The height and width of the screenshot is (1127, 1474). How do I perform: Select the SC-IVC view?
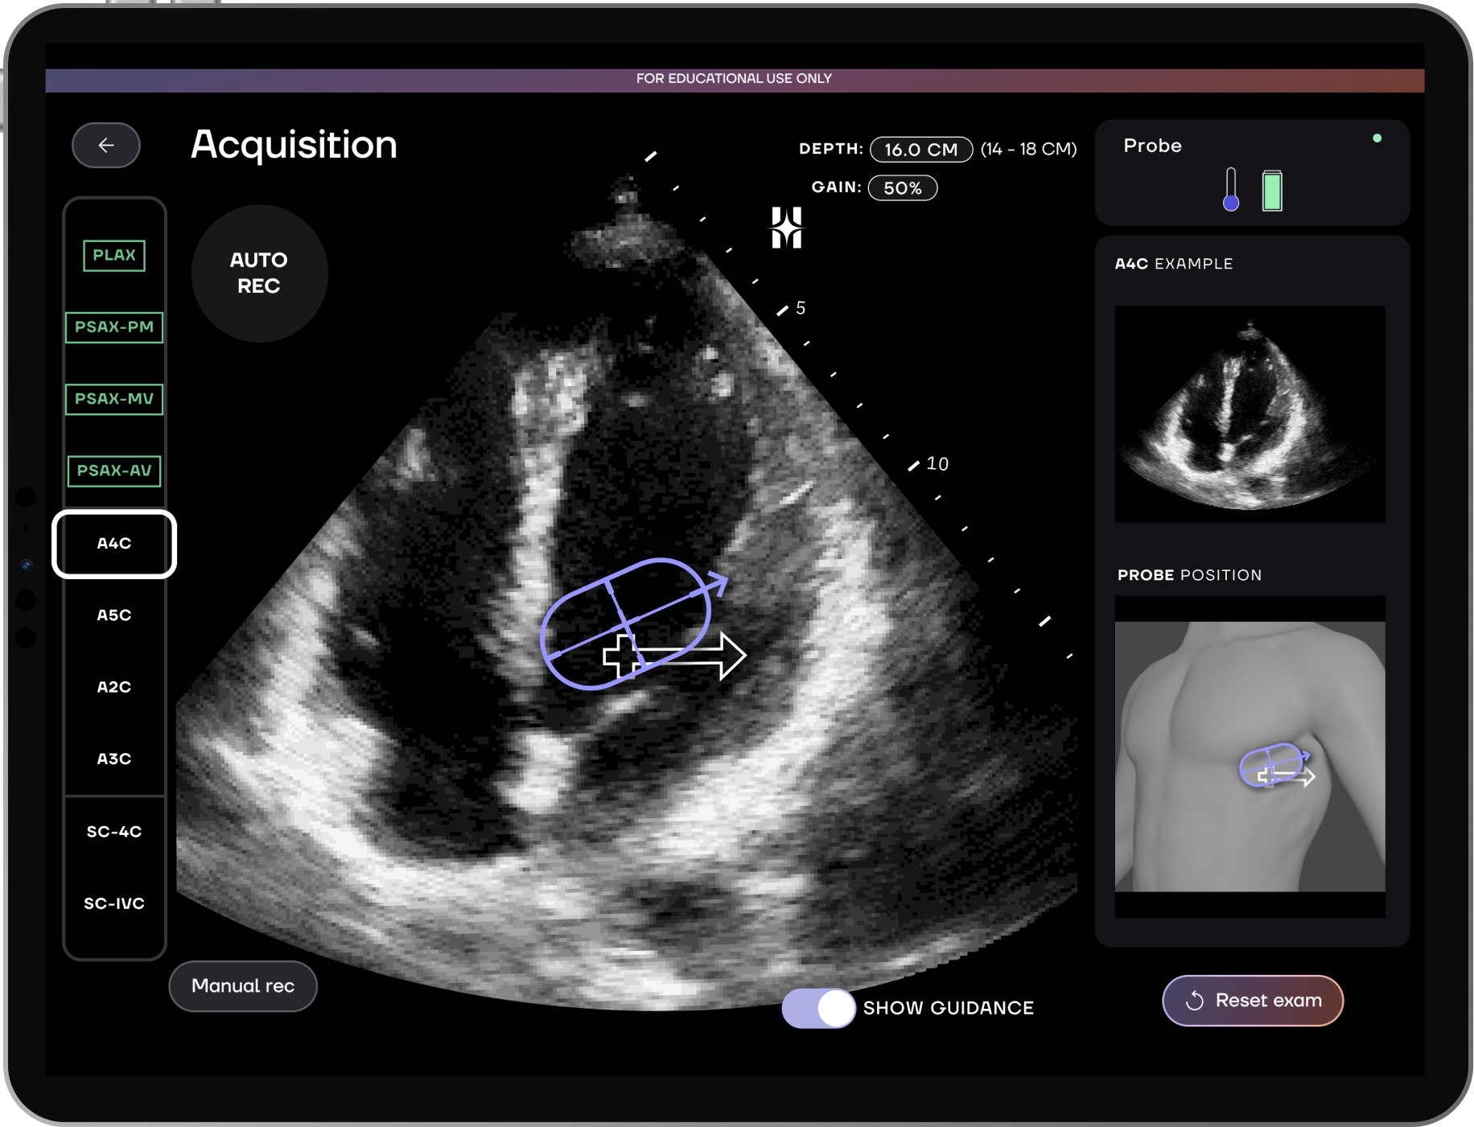click(114, 903)
